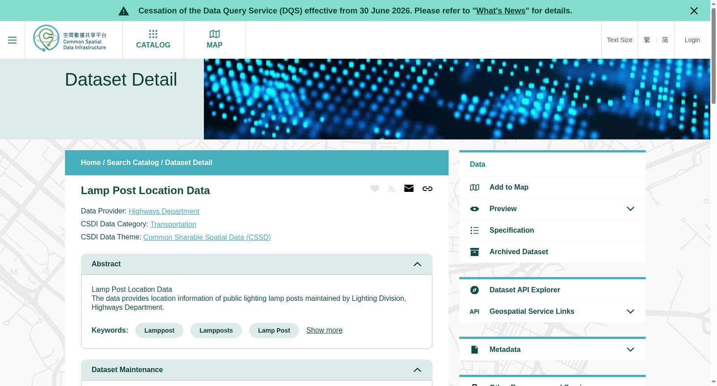717x386 pixels.
Task: Click the Login button
Action: pyautogui.click(x=692, y=40)
